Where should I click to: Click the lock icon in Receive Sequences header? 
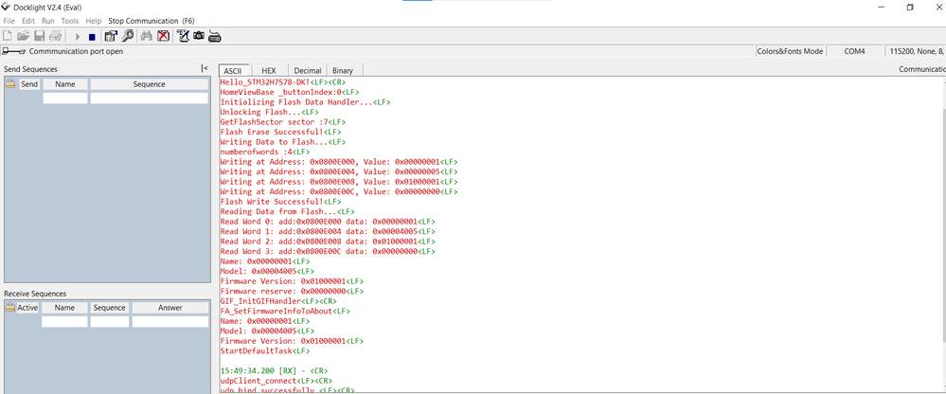[10, 307]
